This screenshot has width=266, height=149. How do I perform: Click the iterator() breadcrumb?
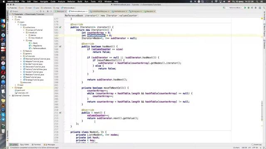[x=91, y=16]
